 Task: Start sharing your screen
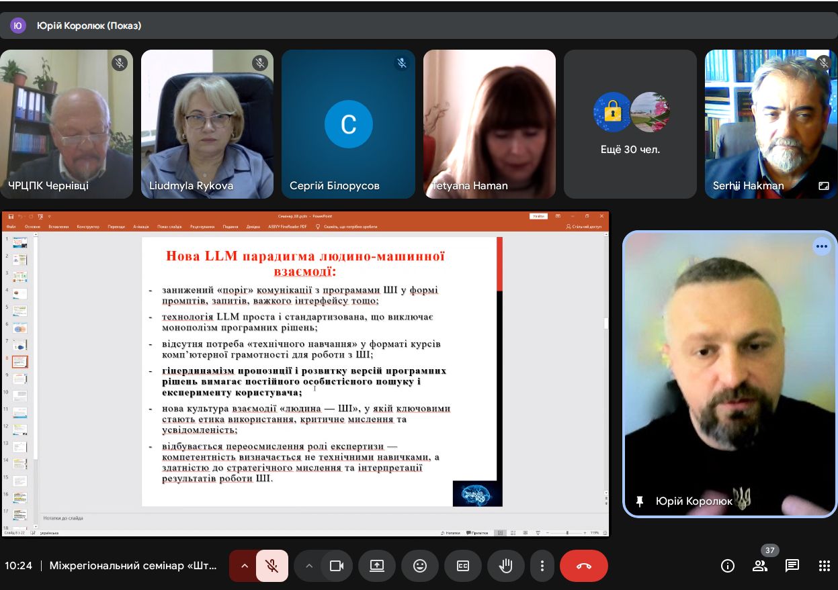coord(377,566)
